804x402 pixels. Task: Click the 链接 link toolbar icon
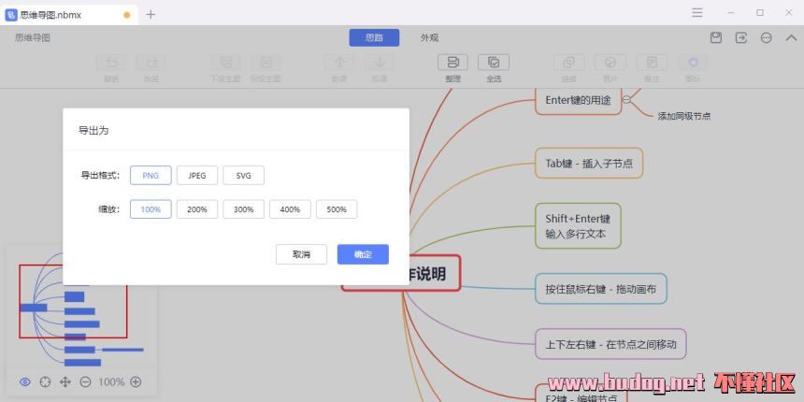point(568,63)
